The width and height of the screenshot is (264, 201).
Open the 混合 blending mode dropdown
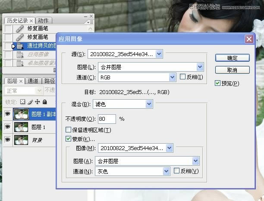pos(149,104)
